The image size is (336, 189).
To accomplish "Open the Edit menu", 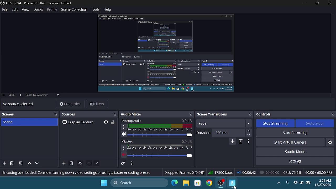I will (x=15, y=9).
